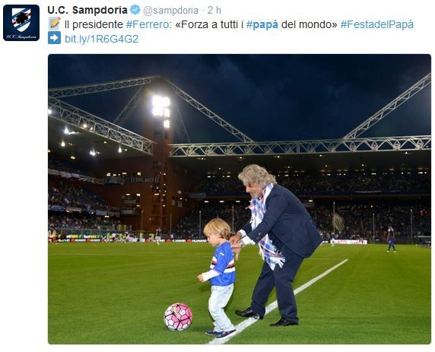Click the man with striped scarf

tap(274, 245)
